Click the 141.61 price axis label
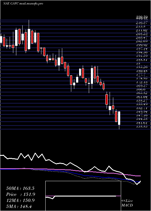 tap(142, 123)
